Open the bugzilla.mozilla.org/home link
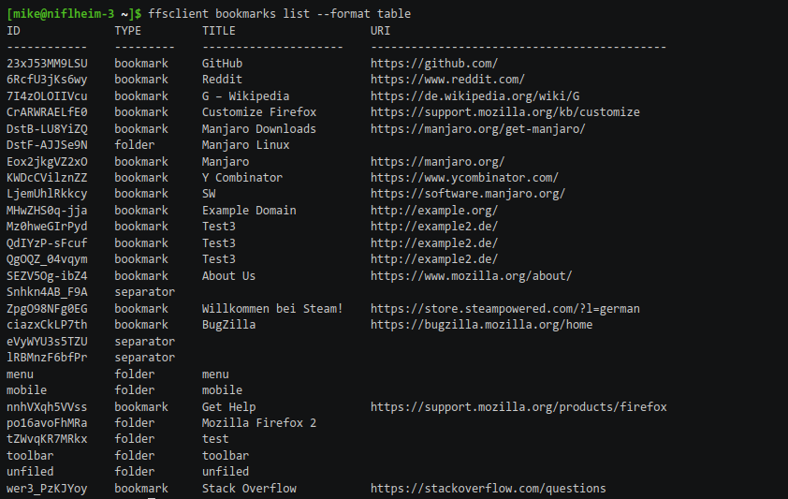The height and width of the screenshot is (499, 788). click(x=481, y=325)
